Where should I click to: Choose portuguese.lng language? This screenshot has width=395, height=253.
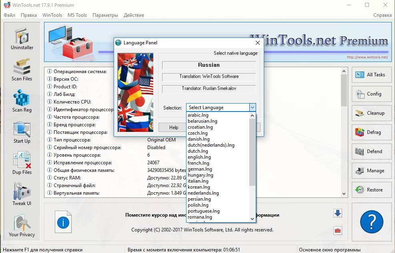pos(218,211)
